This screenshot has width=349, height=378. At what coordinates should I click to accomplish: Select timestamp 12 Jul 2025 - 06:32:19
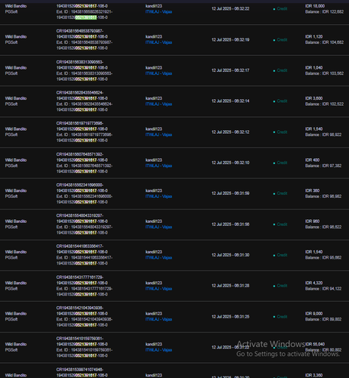tap(230, 40)
